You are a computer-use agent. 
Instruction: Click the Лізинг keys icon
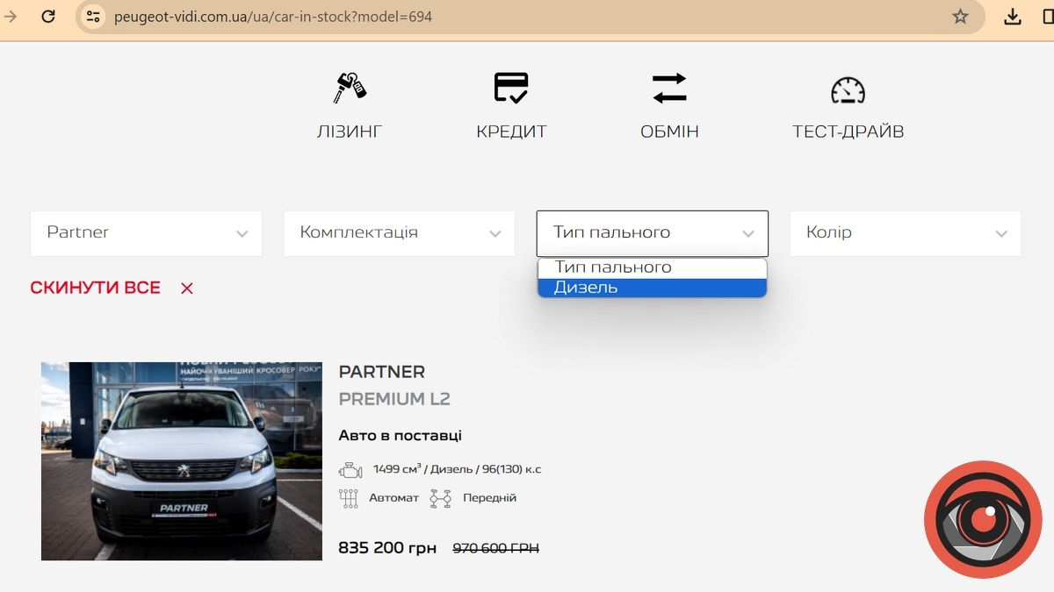pyautogui.click(x=349, y=86)
